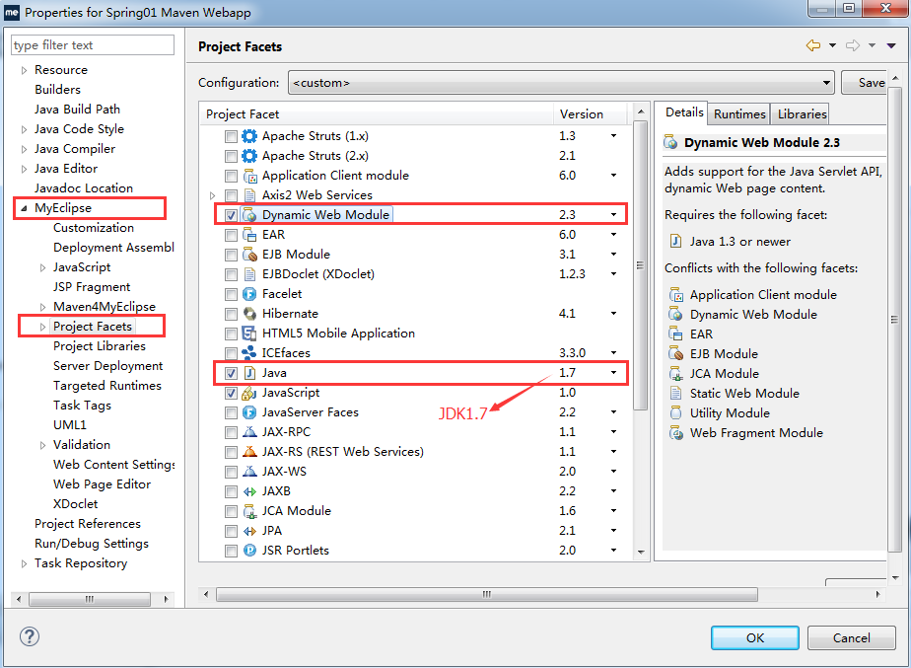Collapse the MyEclipse tree node
This screenshot has width=911, height=668.
[x=24, y=208]
